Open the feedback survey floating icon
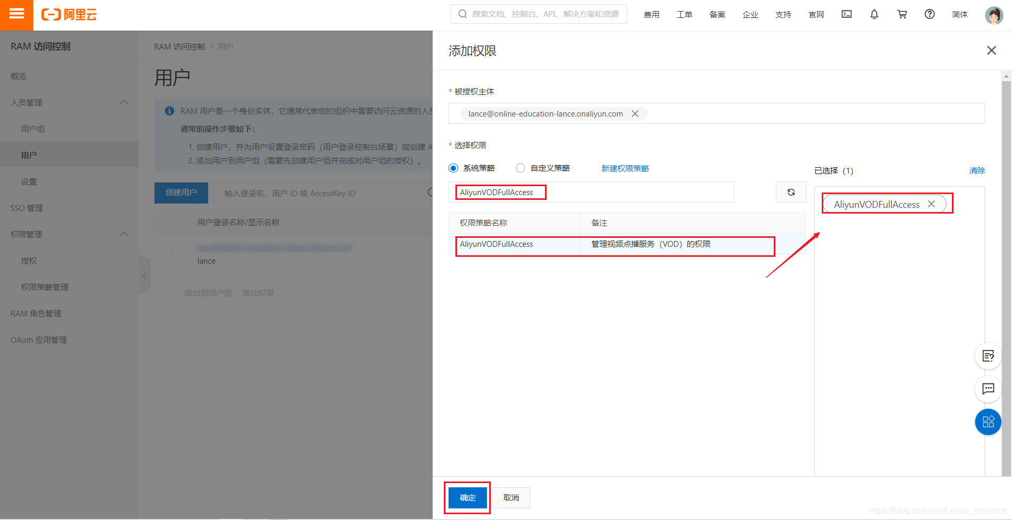 (988, 356)
